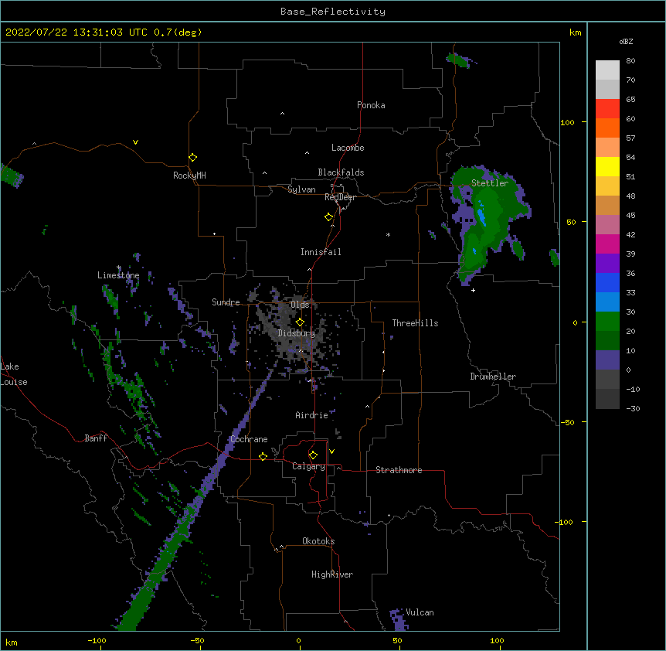
Task: Click the Innisfail city label
Action: pos(321,252)
